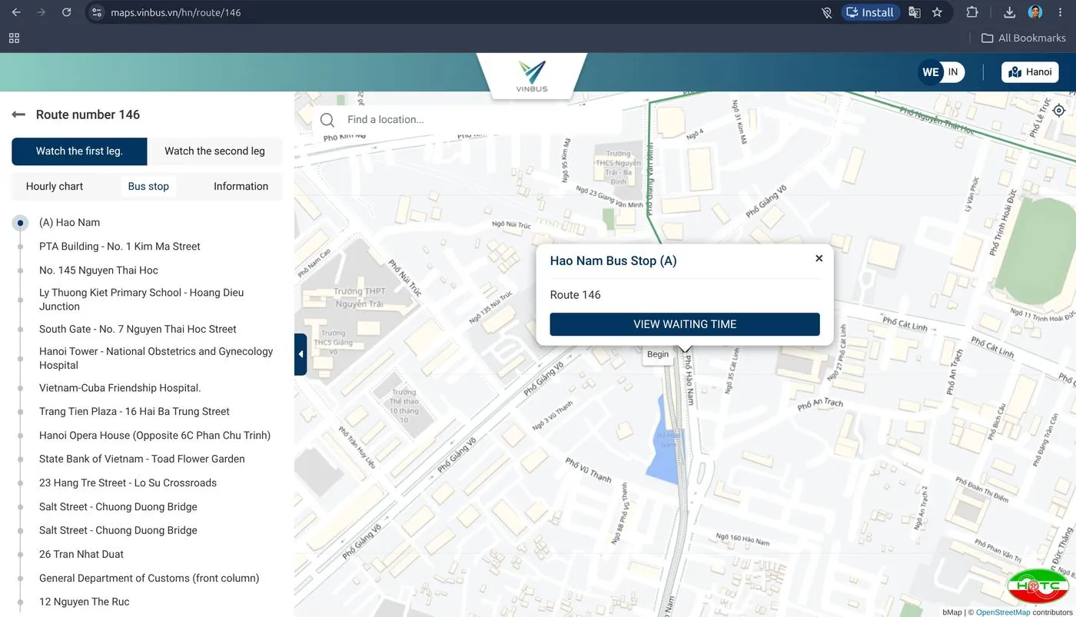Image resolution: width=1076 pixels, height=617 pixels.
Task: Collapse the side panel with the arrow handle
Action: point(301,354)
